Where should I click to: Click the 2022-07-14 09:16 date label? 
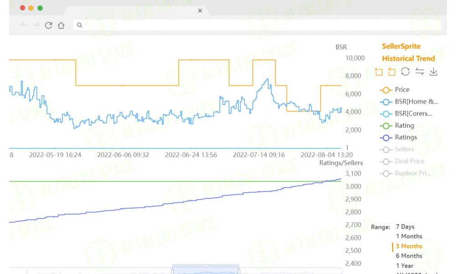coord(259,155)
